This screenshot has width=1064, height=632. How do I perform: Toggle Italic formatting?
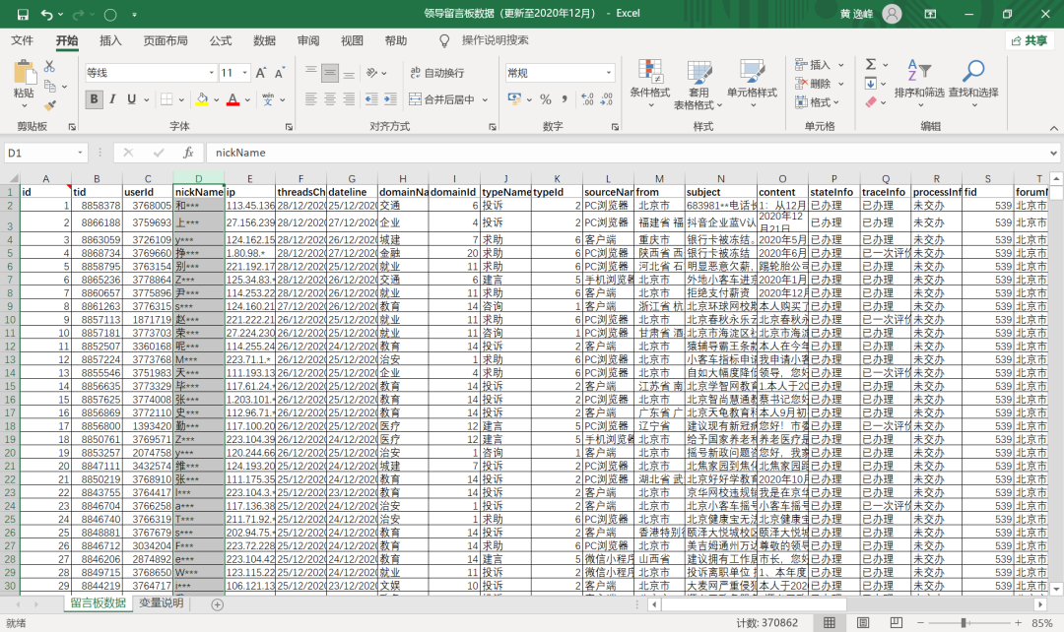click(112, 99)
